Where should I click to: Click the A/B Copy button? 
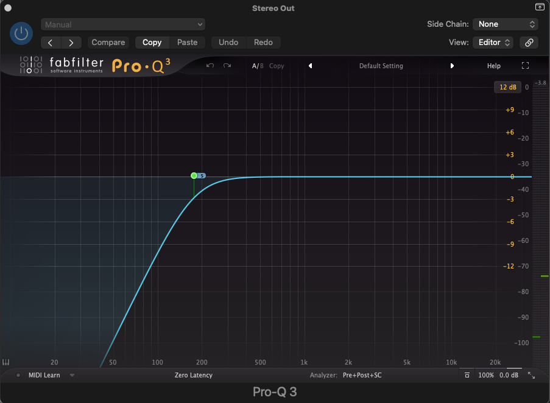(277, 66)
